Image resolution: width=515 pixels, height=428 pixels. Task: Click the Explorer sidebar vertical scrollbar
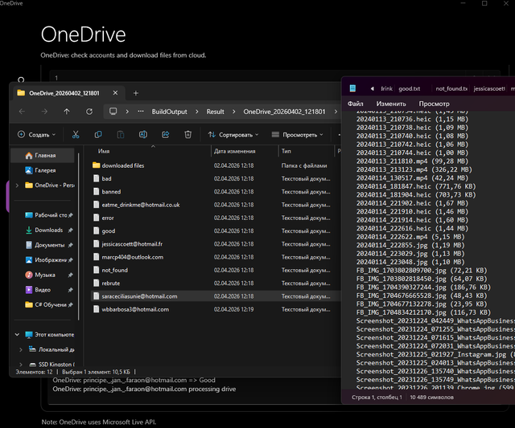[x=79, y=236]
